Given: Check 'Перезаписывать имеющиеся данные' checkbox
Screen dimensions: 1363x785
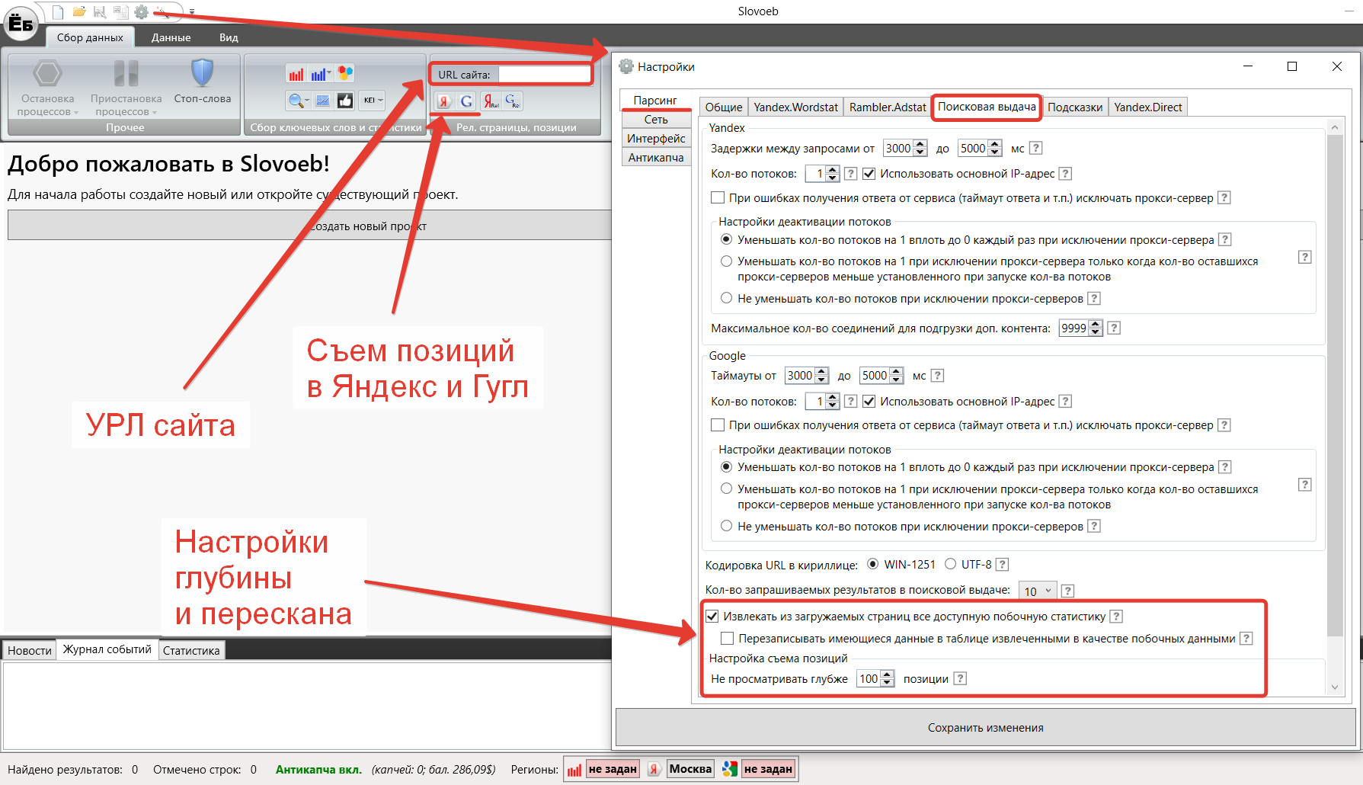Looking at the screenshot, I should click(x=727, y=638).
